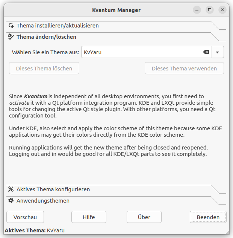This screenshot has height=238, width=233.
Task: Click the Wählen Sie ein Thema aus label
Action: pos(45,52)
